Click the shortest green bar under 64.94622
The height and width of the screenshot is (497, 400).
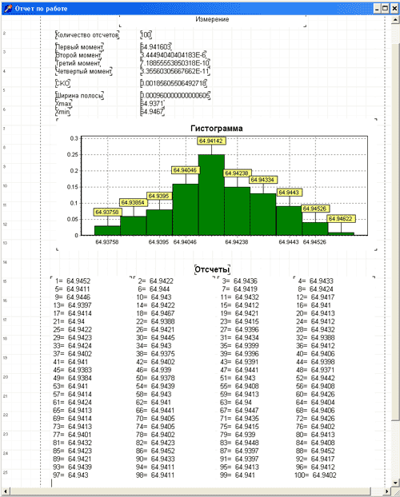pyautogui.click(x=341, y=234)
